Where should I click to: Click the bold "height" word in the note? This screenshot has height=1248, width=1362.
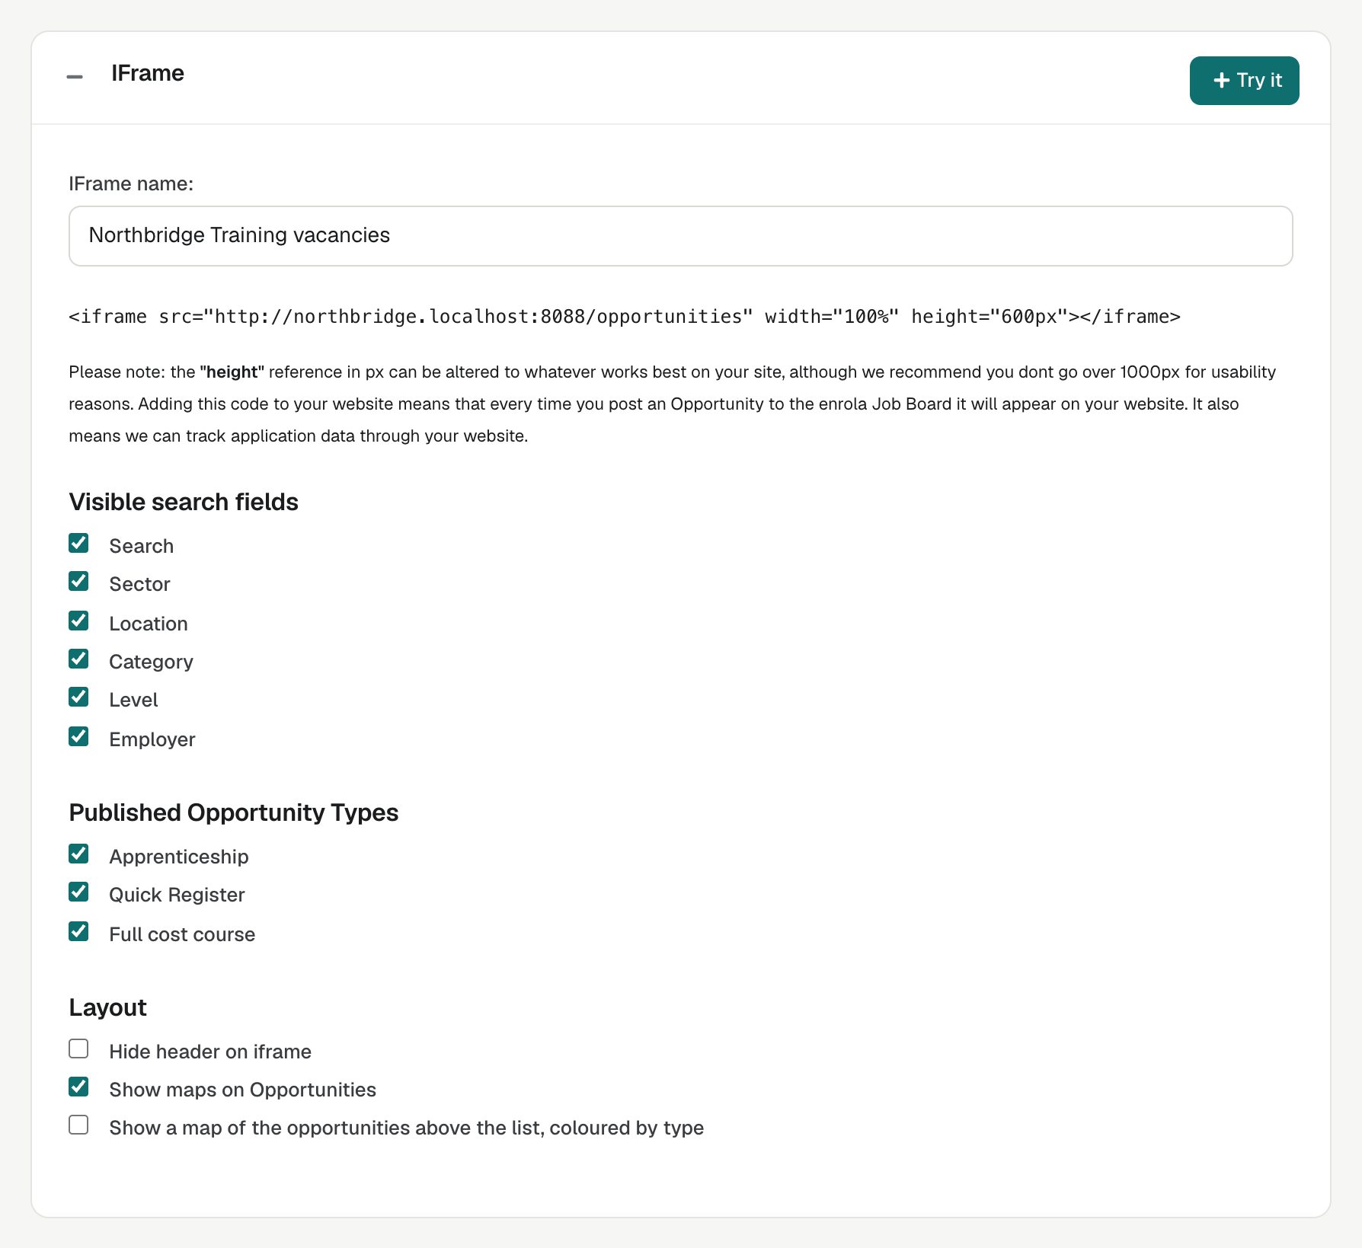tap(232, 372)
